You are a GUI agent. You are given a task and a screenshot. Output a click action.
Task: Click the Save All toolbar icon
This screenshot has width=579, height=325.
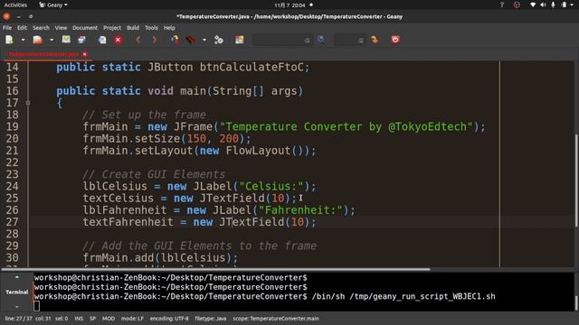pyautogui.click(x=81, y=40)
